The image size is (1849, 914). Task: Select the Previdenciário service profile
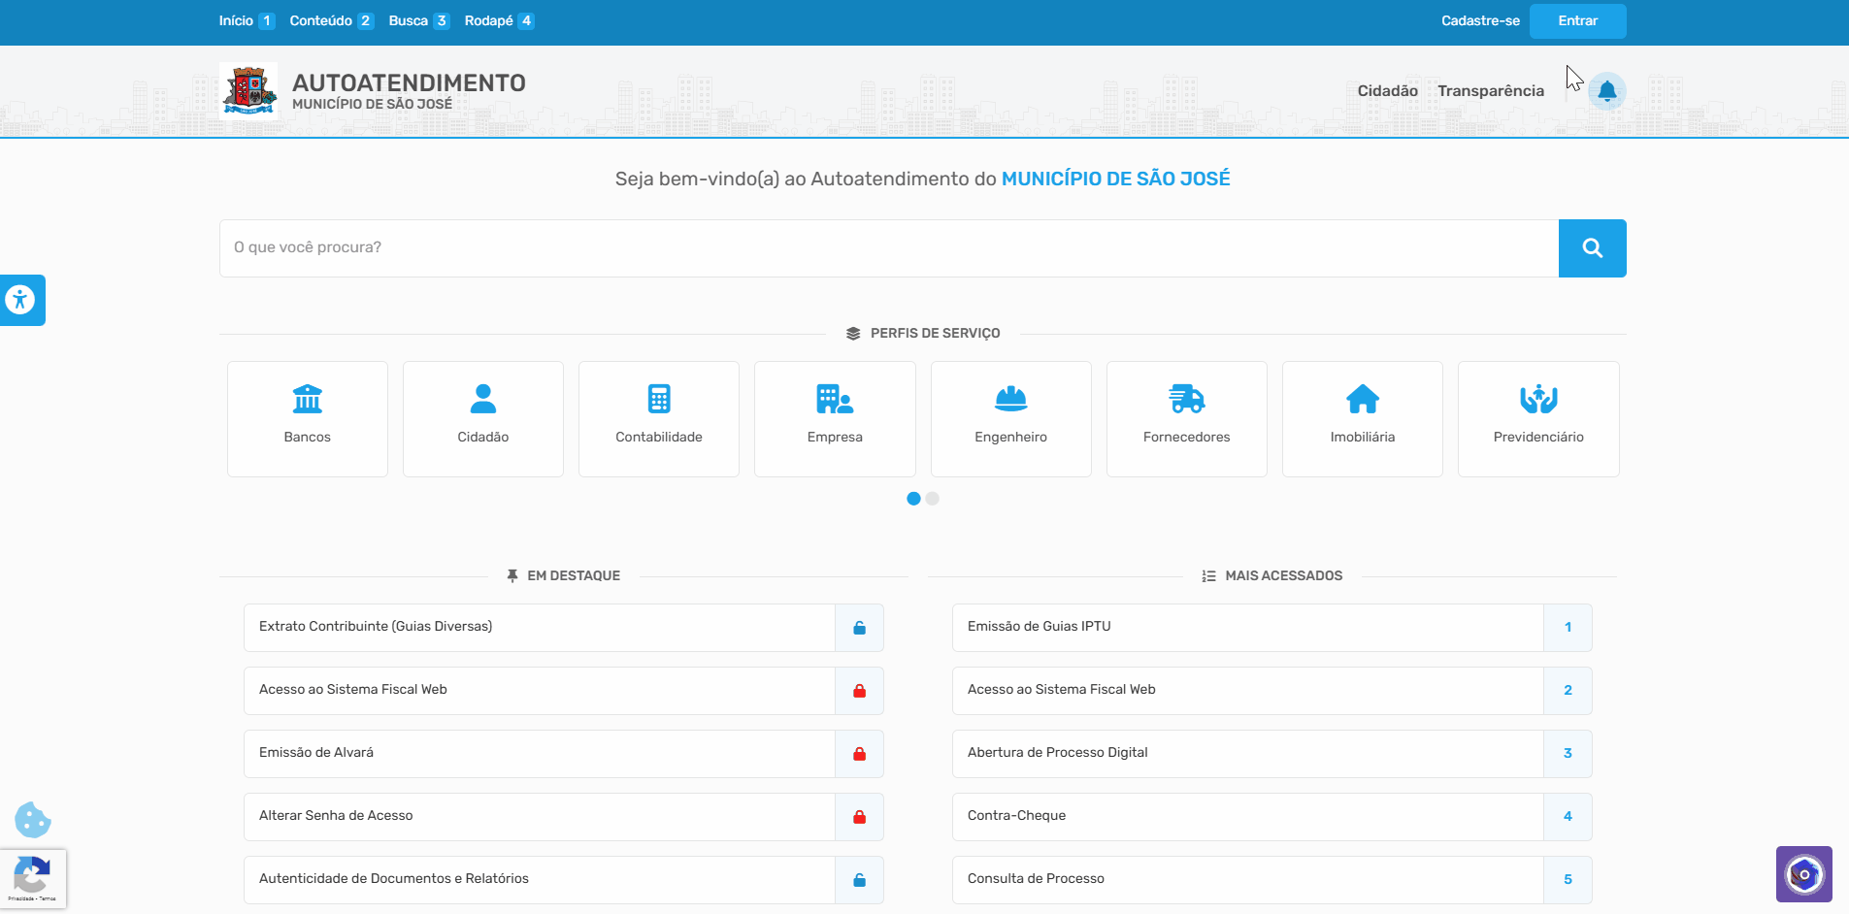point(1537,418)
